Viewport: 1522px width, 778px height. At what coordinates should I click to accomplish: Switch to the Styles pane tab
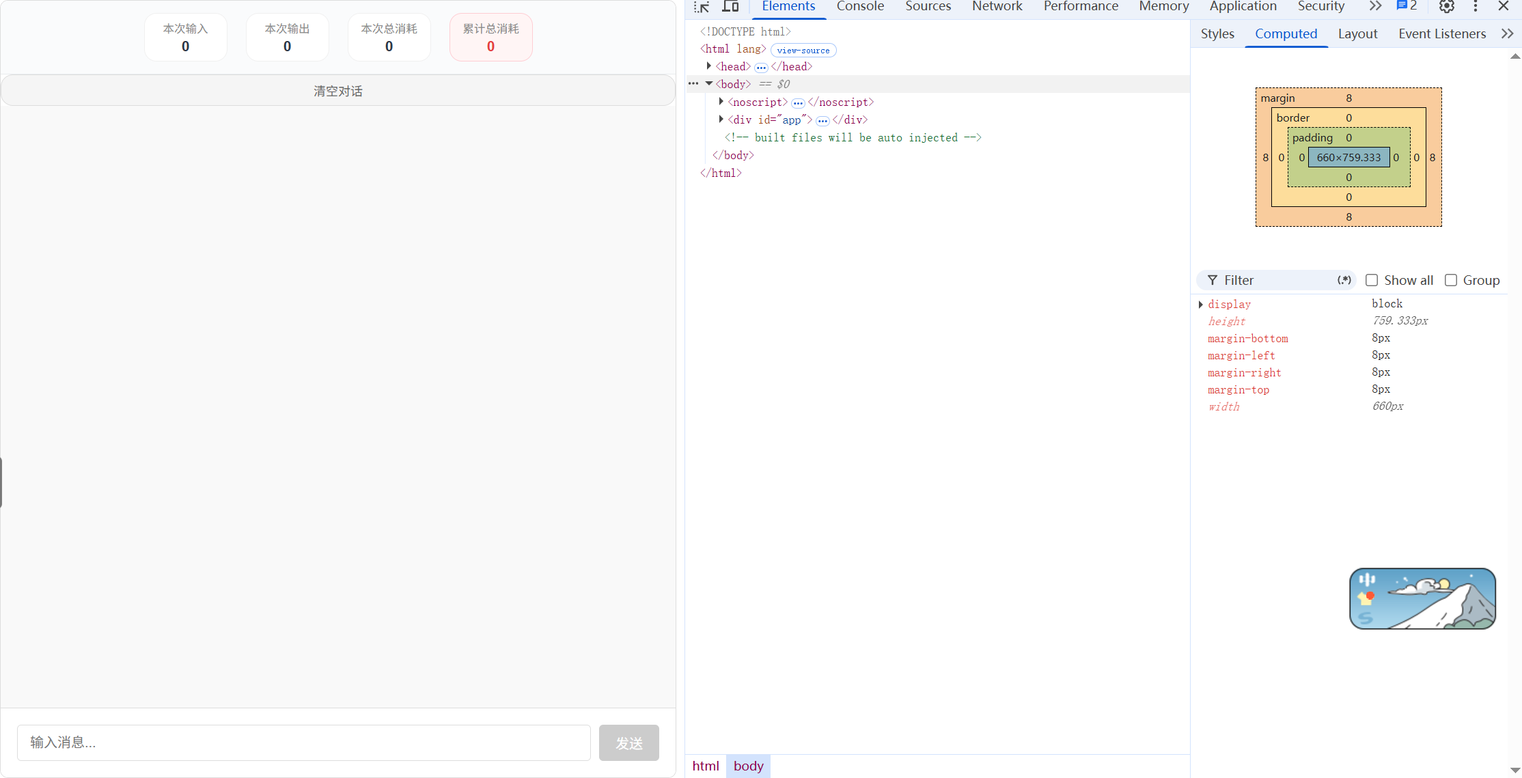1217,33
